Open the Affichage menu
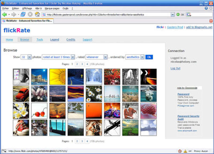 (27, 9)
